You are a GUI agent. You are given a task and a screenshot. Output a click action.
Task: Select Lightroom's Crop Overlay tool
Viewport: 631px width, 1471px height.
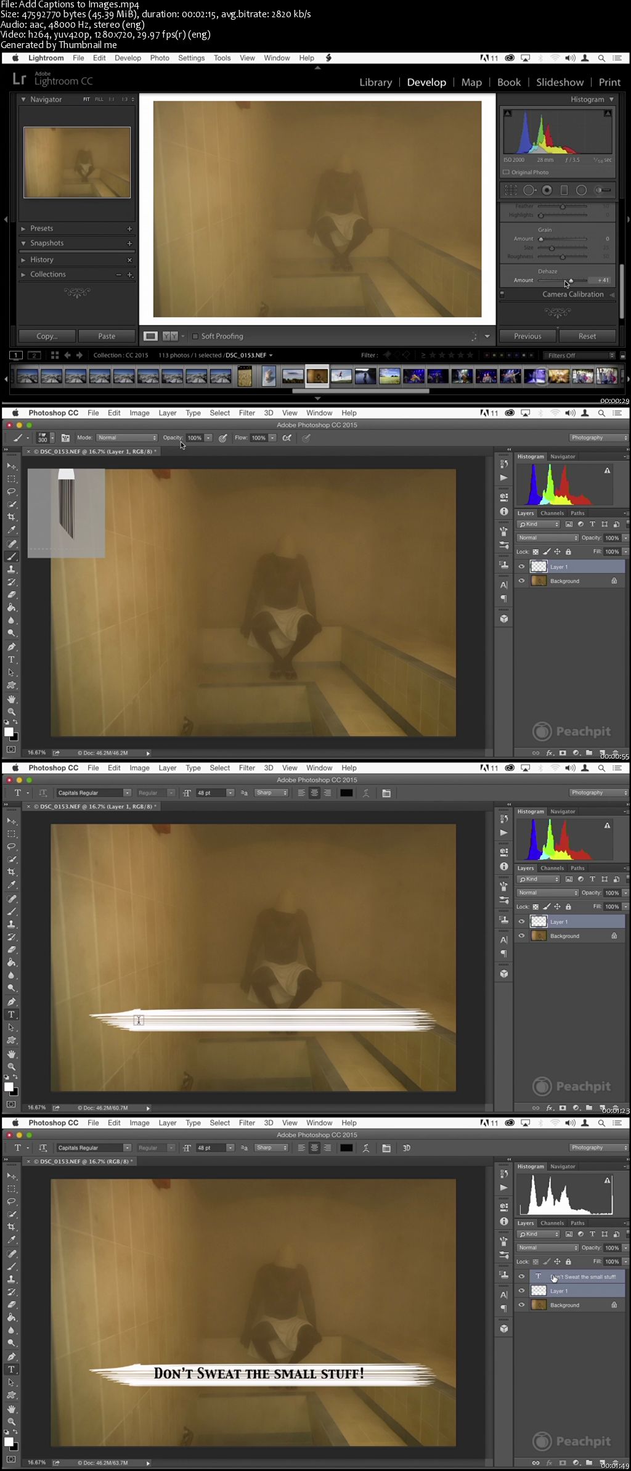point(511,190)
